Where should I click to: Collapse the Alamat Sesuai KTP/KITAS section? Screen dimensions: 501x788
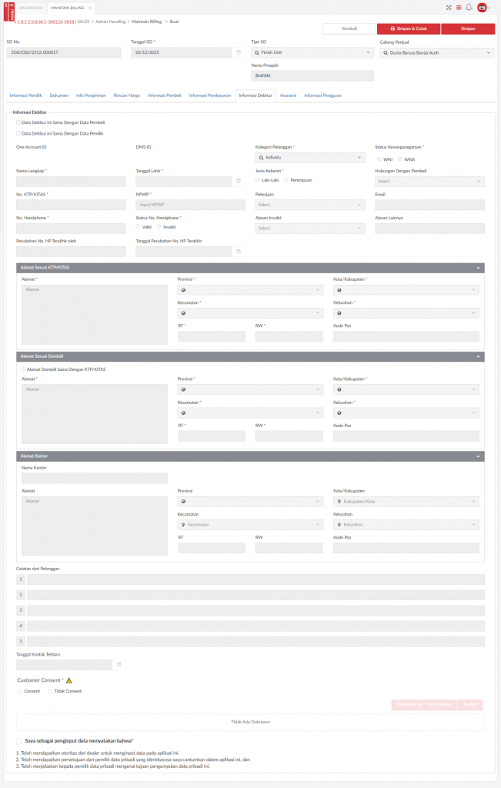coord(479,267)
